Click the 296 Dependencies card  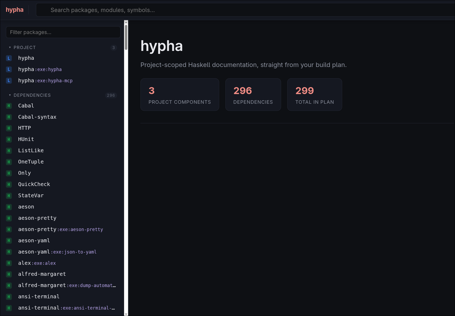[253, 95]
